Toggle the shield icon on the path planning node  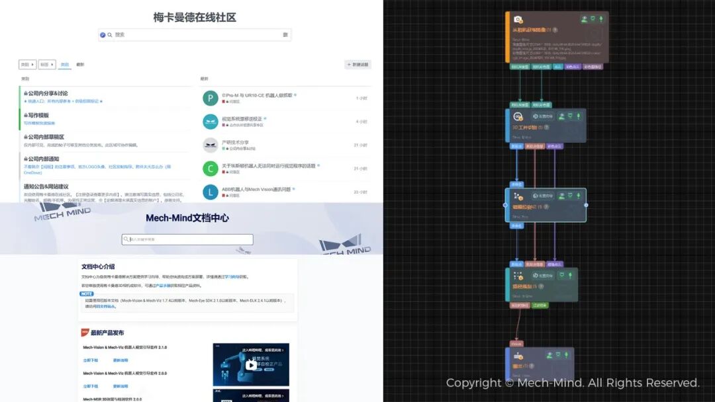click(562, 275)
